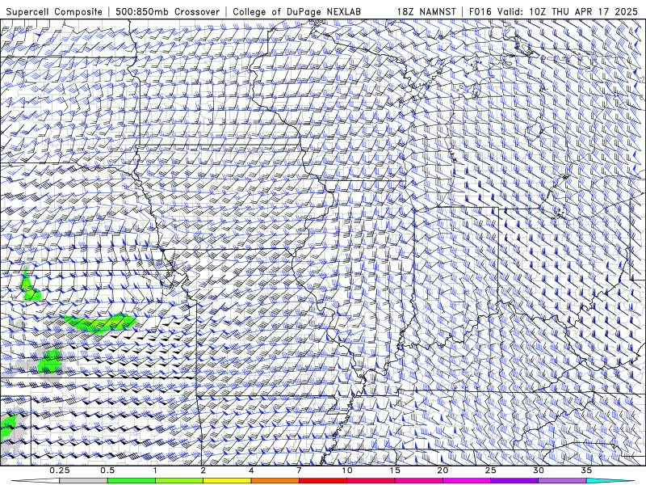Click the legend value 4
The height and width of the screenshot is (485, 646).
(251, 470)
